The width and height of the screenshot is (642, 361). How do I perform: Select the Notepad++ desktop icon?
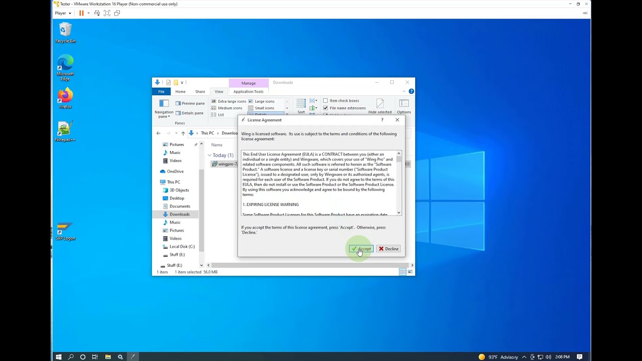pos(65,131)
